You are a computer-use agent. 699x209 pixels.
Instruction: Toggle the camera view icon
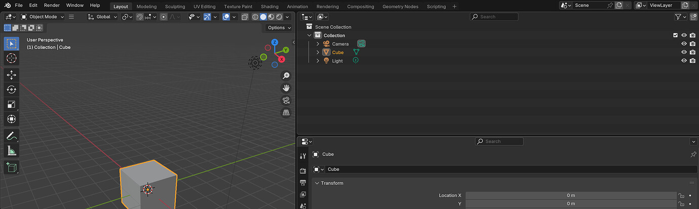point(286,100)
